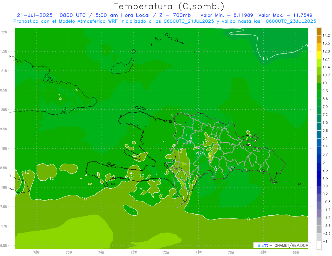Click the '8.5' contour label
The height and width of the screenshot is (256, 332).
click(265, 58)
